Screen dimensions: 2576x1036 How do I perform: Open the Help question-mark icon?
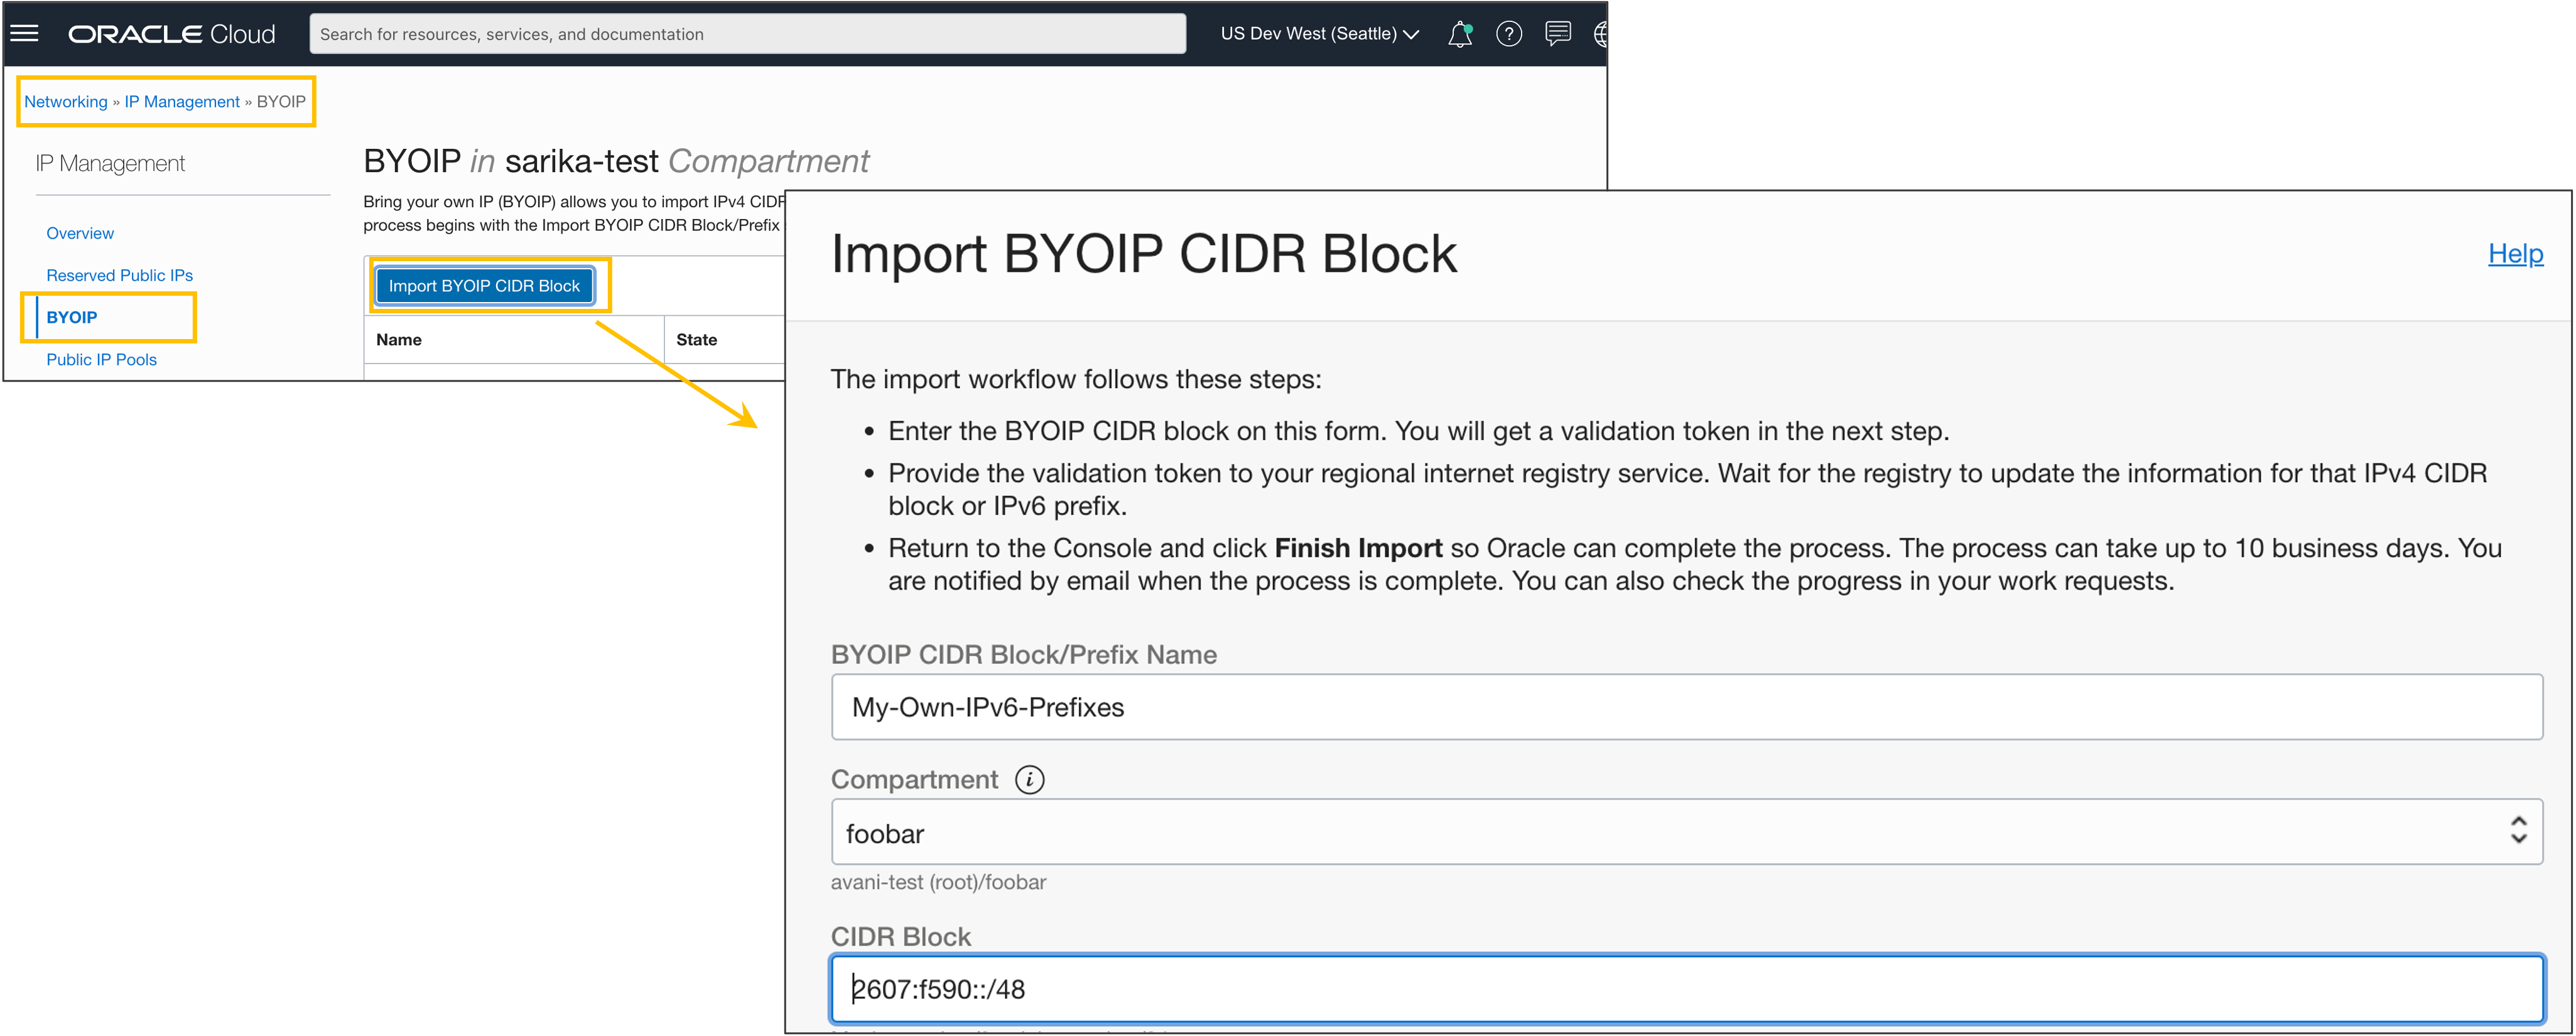1509,33
